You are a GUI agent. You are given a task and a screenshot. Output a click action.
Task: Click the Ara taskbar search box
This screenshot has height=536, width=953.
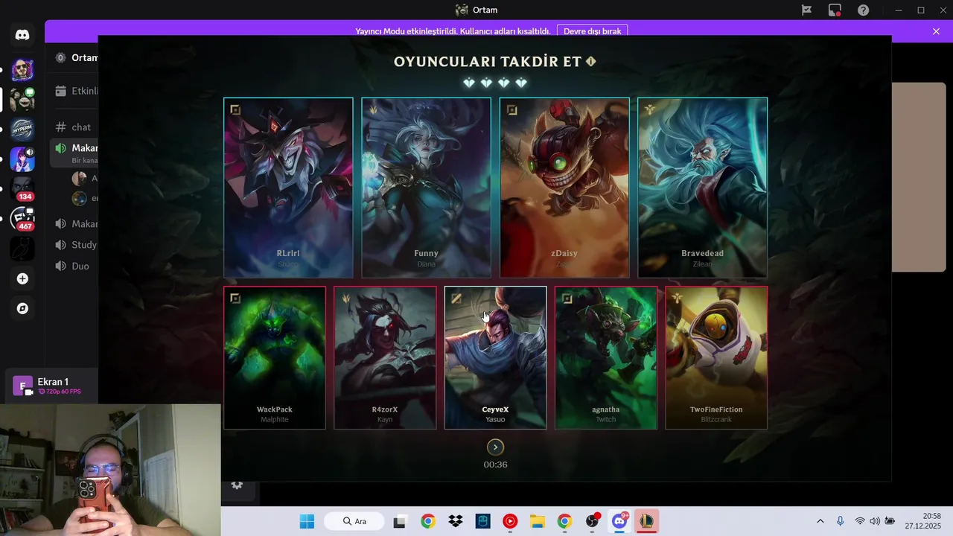pyautogui.click(x=354, y=521)
